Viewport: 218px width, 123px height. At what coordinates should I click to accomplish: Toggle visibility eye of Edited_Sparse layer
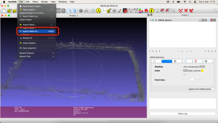tap(153, 20)
